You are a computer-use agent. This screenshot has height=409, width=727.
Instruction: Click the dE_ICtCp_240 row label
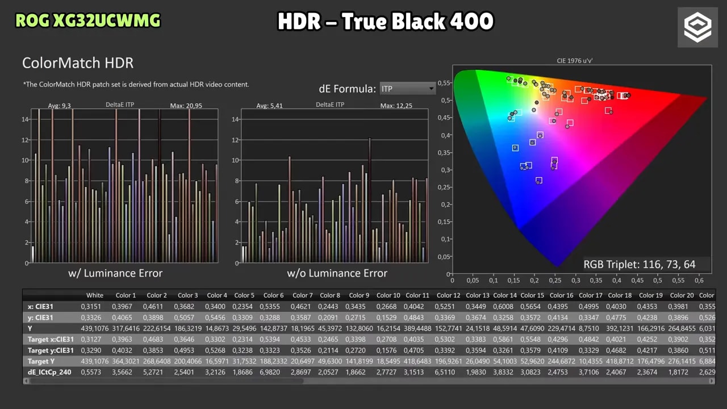(49, 372)
